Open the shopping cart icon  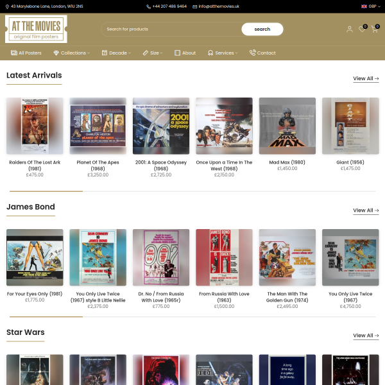click(x=375, y=29)
